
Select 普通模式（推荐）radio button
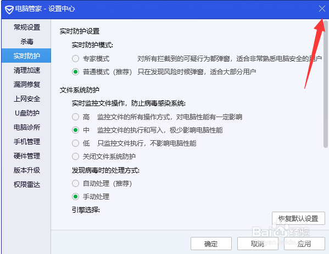coord(76,71)
